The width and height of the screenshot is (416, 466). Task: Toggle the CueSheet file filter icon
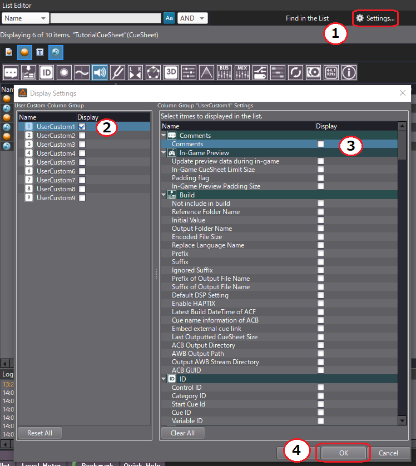point(9,52)
